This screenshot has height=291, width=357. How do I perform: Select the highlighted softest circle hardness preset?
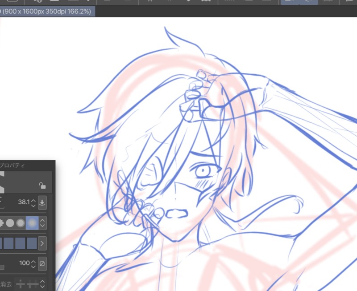pos(32,223)
